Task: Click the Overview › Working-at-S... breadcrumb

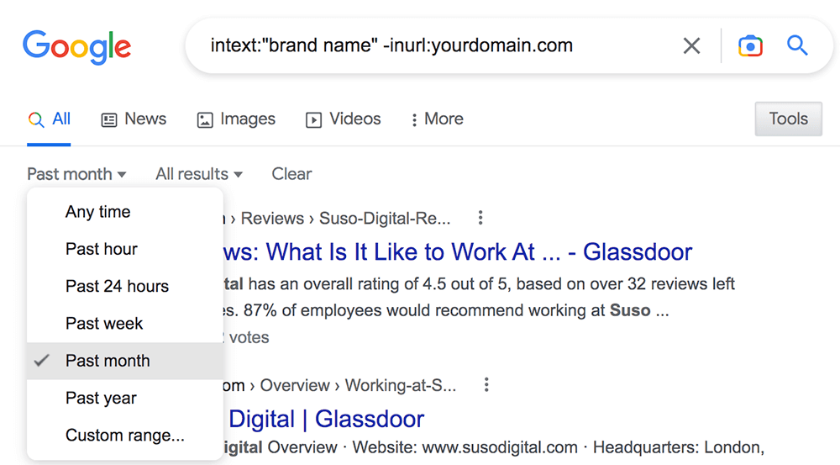Action: pyautogui.click(x=358, y=385)
